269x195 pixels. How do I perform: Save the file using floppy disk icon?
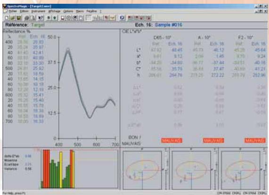pos(18,17)
